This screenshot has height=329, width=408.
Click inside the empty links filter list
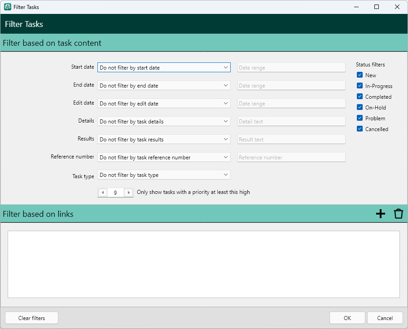click(x=204, y=264)
